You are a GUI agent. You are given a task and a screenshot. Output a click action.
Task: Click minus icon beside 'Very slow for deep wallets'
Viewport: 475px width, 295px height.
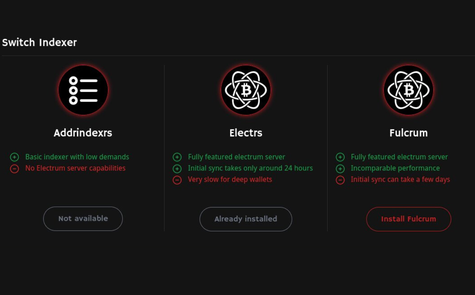pyautogui.click(x=177, y=180)
